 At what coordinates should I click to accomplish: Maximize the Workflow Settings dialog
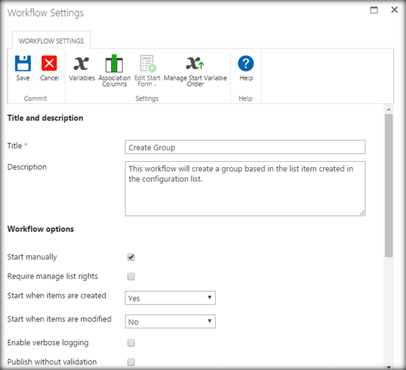pyautogui.click(x=374, y=10)
